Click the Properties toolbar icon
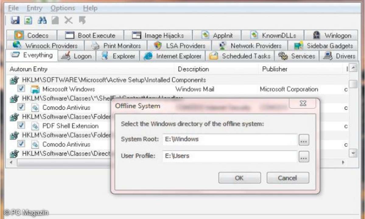The width and height of the screenshot is (365, 219). (55, 20)
